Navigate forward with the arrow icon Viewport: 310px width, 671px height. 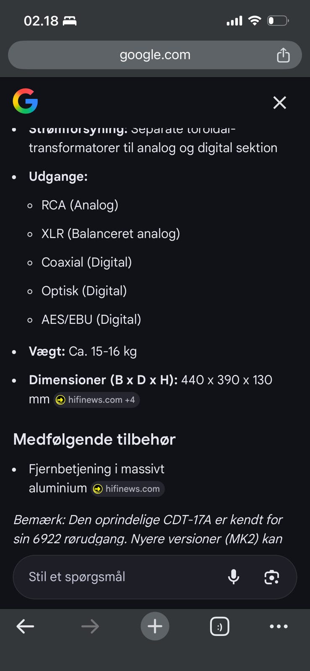[x=90, y=626]
